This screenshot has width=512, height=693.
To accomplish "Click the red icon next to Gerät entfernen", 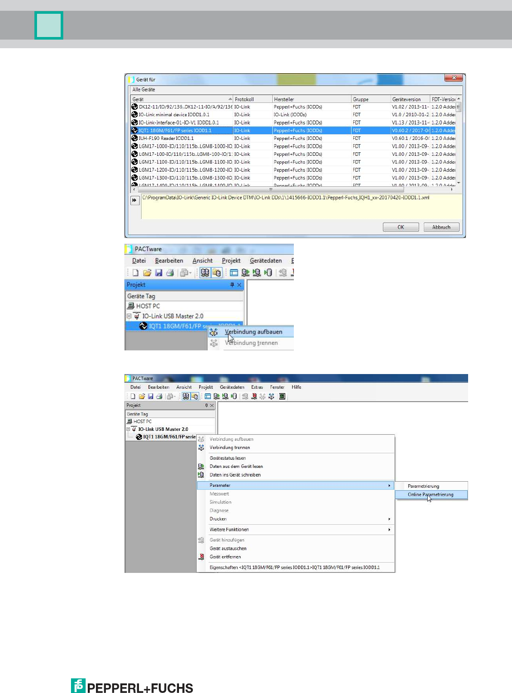I will (x=201, y=557).
